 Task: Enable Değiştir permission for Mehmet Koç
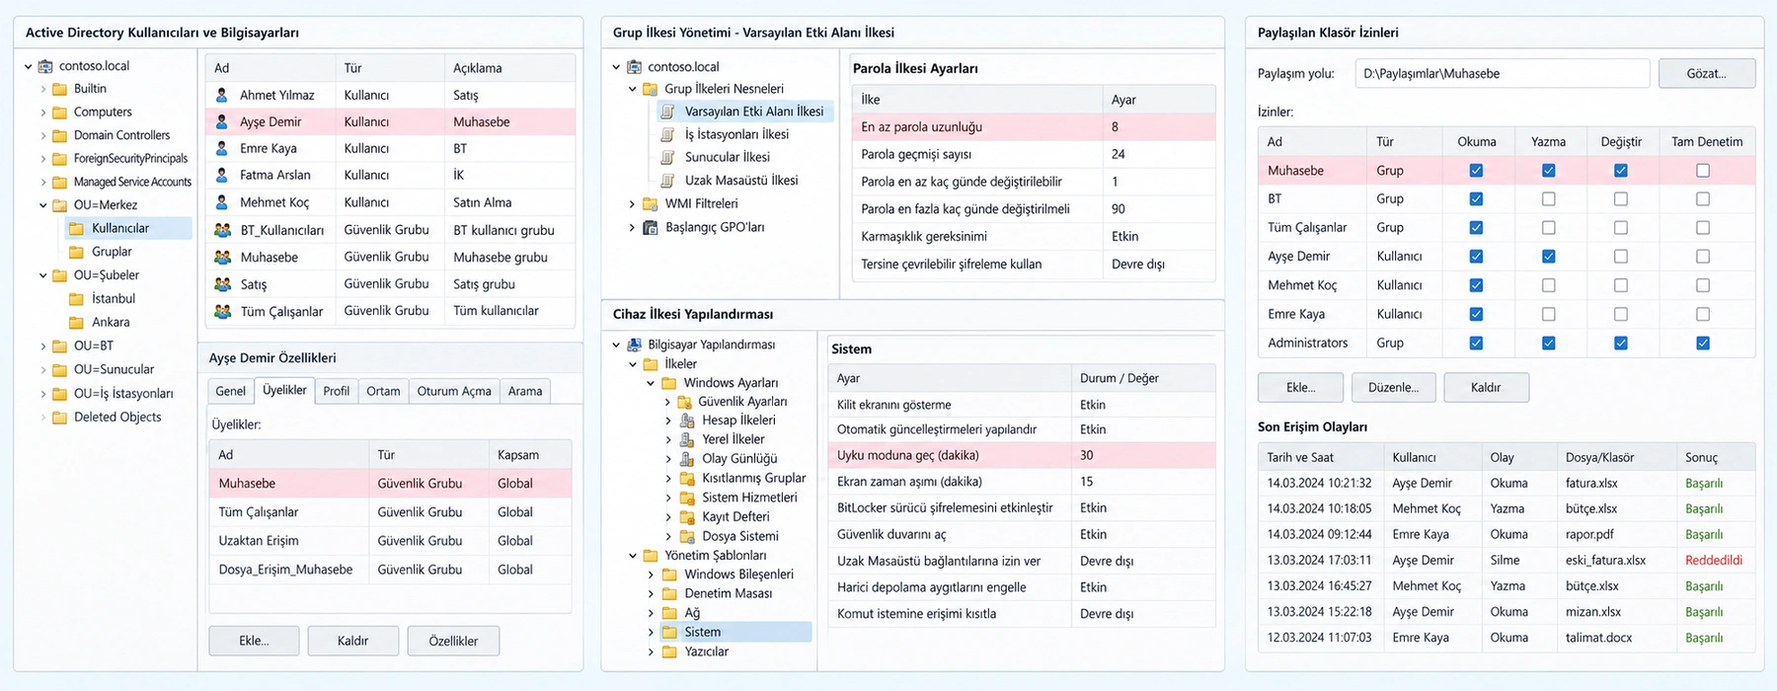tap(1621, 285)
